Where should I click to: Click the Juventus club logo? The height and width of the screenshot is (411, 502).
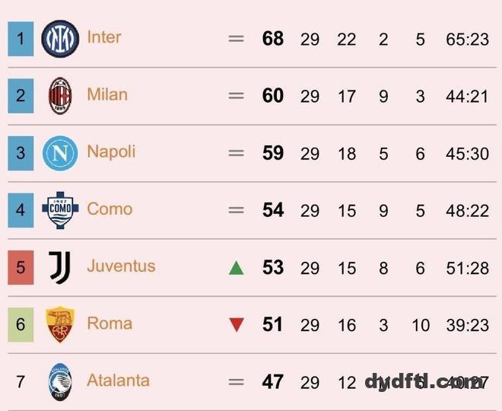pyautogui.click(x=60, y=267)
